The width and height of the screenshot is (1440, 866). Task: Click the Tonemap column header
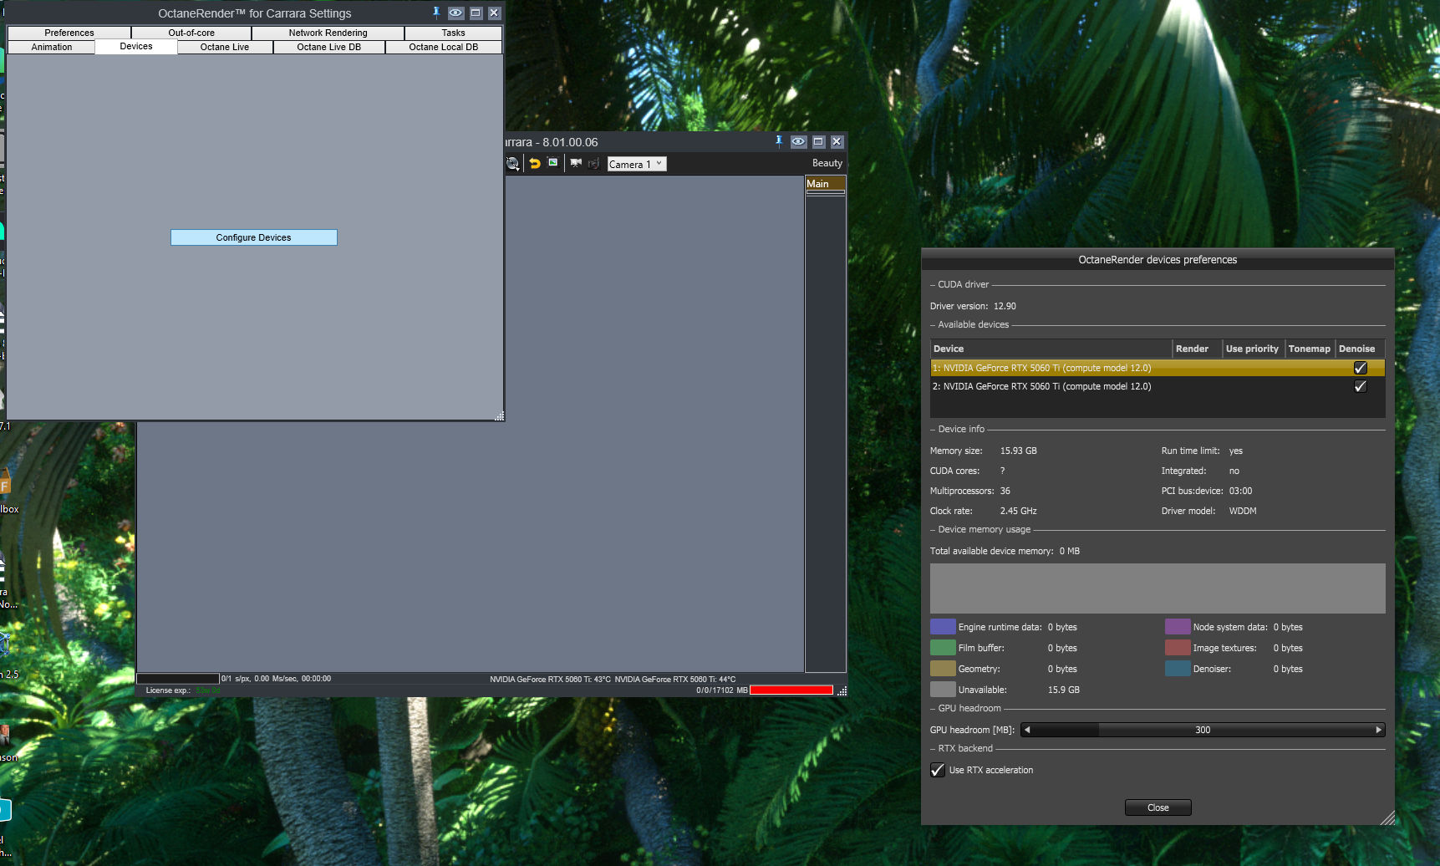pos(1310,349)
